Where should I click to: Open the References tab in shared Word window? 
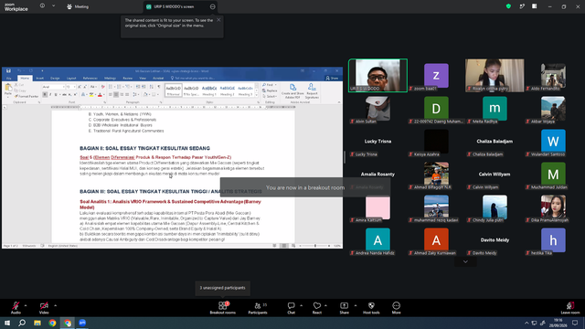(90, 79)
